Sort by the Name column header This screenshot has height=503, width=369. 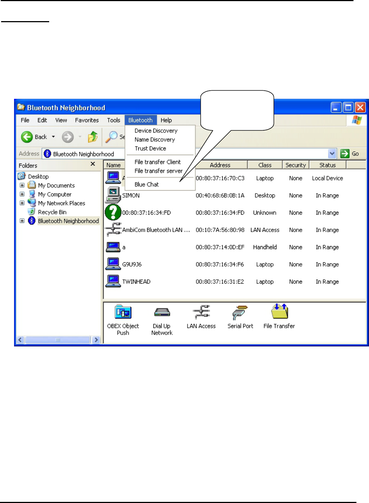(x=114, y=165)
